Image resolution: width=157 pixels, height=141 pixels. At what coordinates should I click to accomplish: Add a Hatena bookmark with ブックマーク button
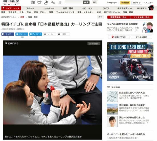point(36,34)
